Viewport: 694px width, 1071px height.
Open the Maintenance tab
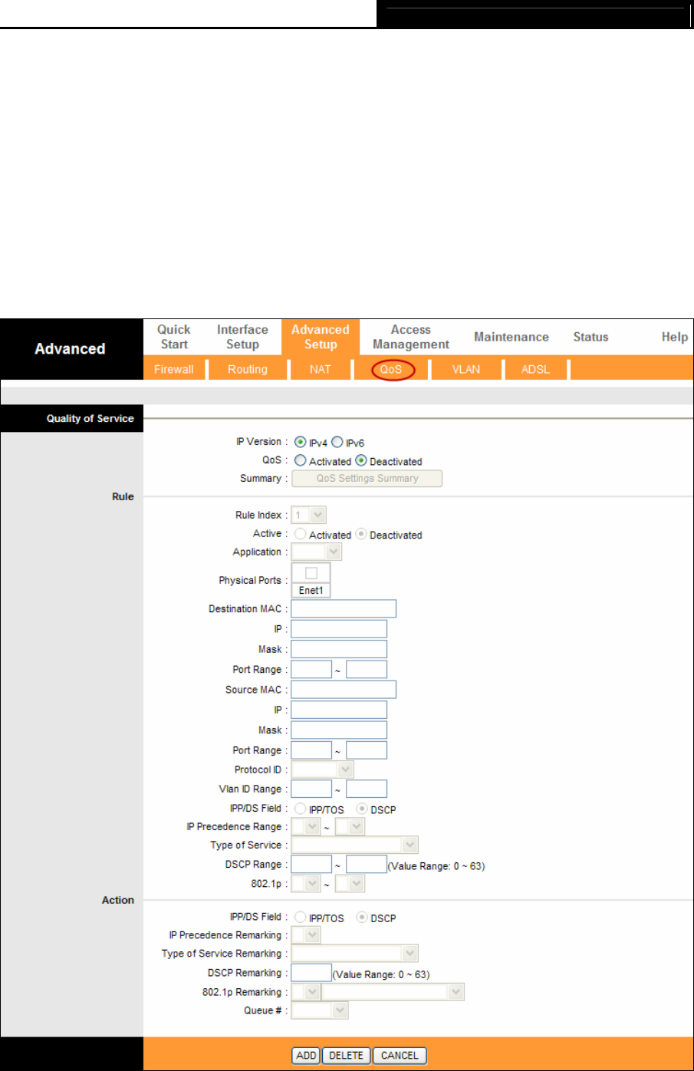(x=511, y=337)
